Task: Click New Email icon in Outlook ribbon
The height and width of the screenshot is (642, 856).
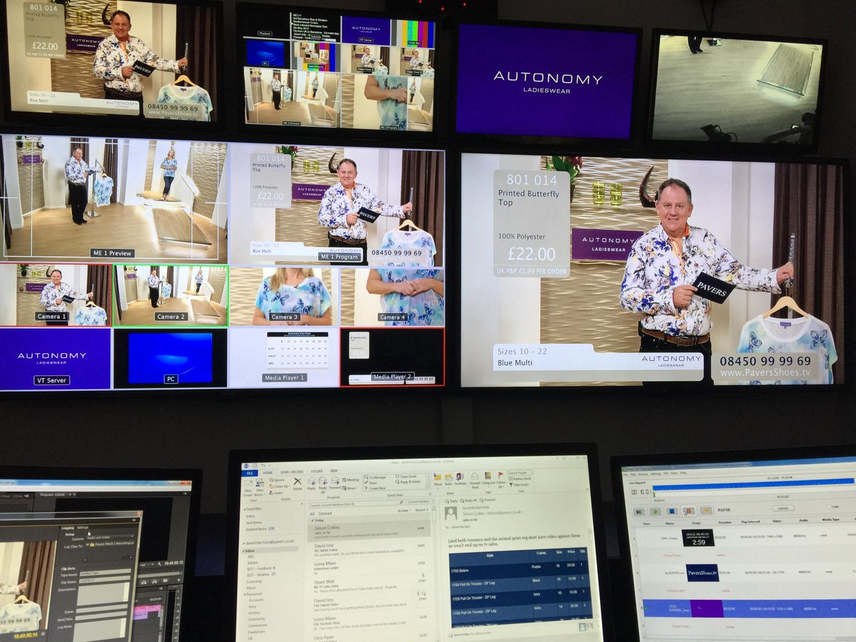Action: click(x=248, y=483)
